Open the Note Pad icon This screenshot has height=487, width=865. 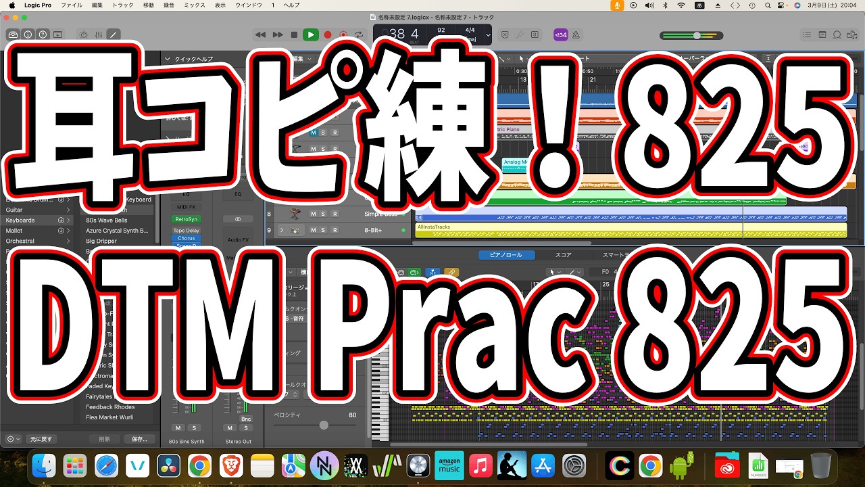tap(822, 34)
